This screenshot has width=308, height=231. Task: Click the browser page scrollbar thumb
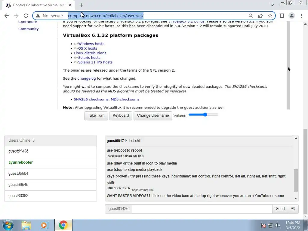[305, 171]
